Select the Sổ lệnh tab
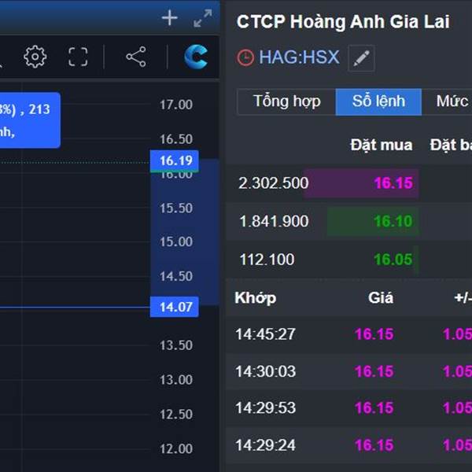472x472 pixels. (x=378, y=101)
